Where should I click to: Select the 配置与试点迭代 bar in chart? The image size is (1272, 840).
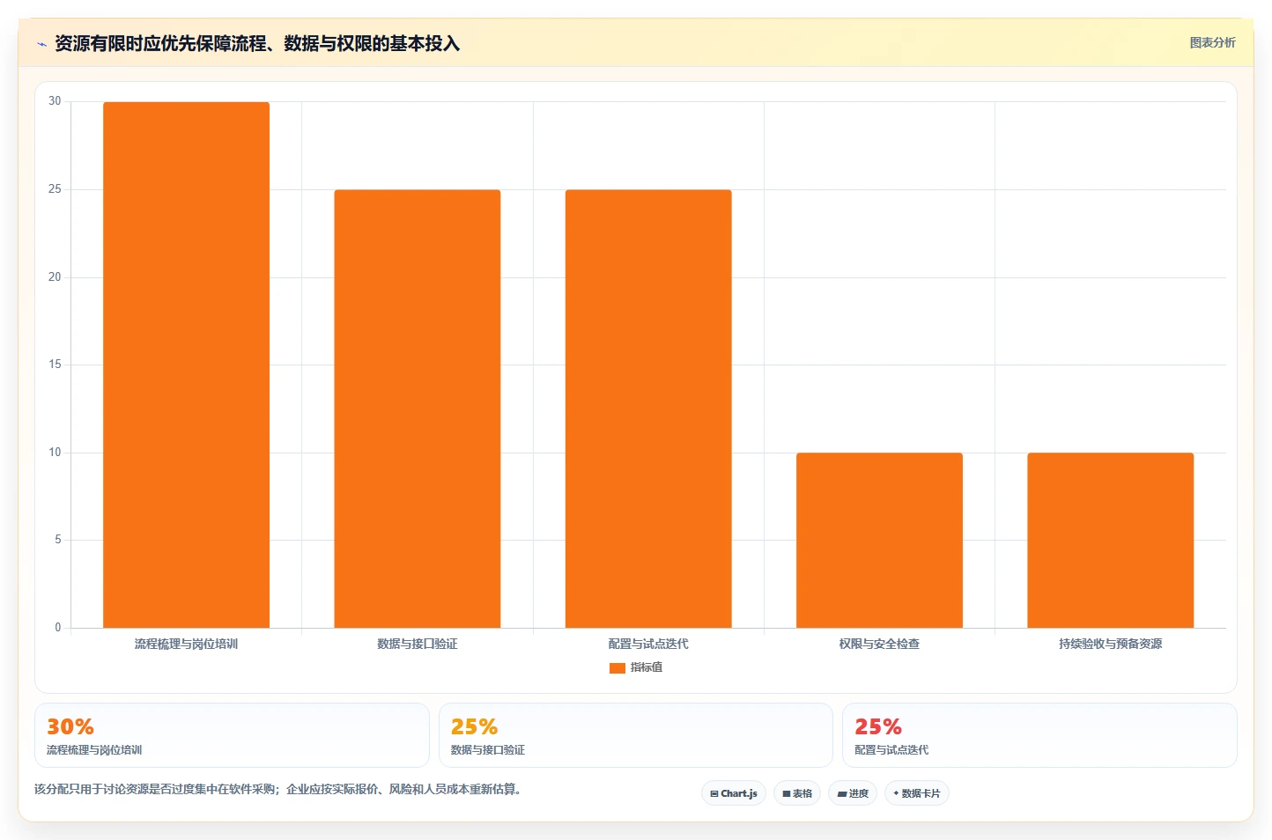point(648,409)
